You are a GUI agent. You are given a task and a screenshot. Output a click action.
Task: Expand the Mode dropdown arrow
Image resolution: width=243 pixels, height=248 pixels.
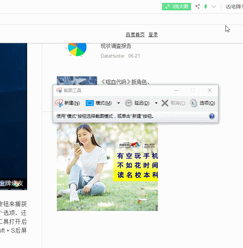[x=118, y=103]
